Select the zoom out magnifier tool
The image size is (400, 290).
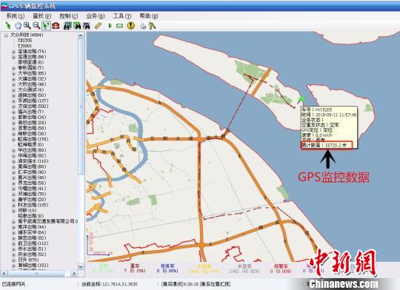36,25
